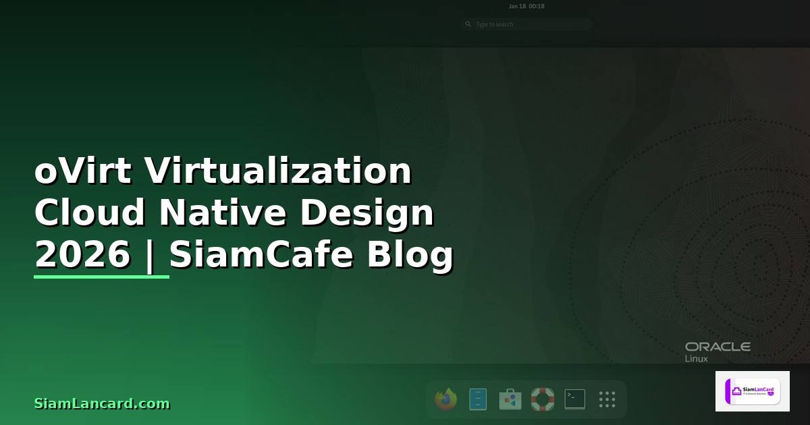Click the SiamLancard logo badge

pyautogui.click(x=753, y=391)
